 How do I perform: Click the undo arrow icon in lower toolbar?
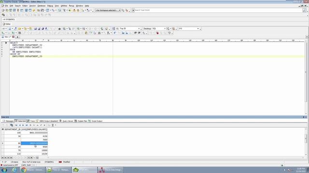[x=115, y=33]
